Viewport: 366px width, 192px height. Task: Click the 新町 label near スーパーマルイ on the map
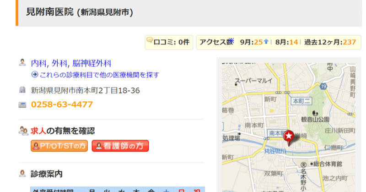click(270, 99)
